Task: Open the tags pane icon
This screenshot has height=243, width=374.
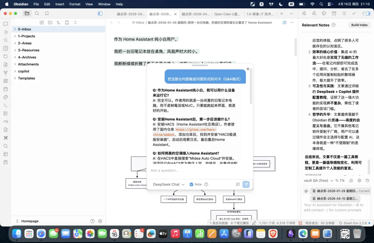Action: pyautogui.click(x=324, y=13)
